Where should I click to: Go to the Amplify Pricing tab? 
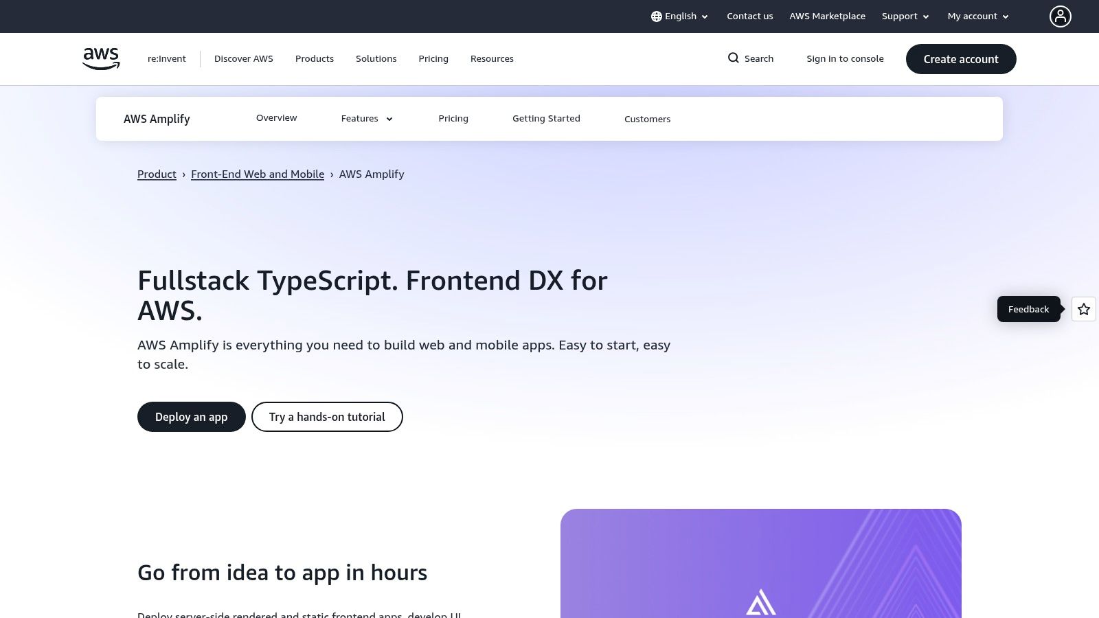[x=453, y=119]
